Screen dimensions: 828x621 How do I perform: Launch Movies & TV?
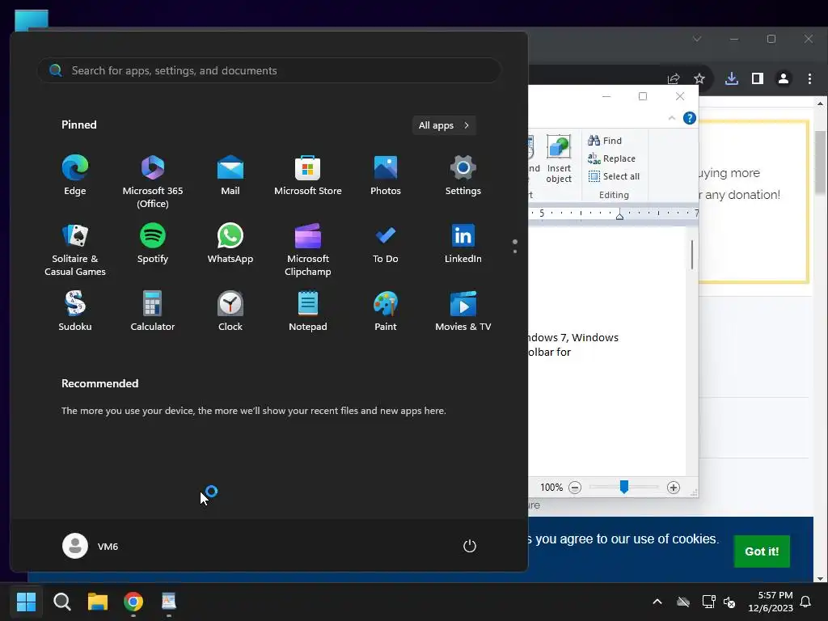tap(463, 311)
